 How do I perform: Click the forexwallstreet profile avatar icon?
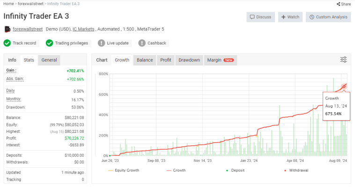click(x=7, y=29)
